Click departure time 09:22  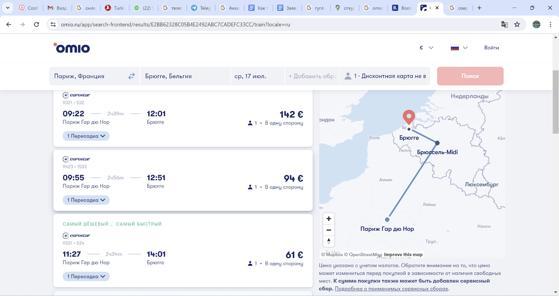(74, 114)
